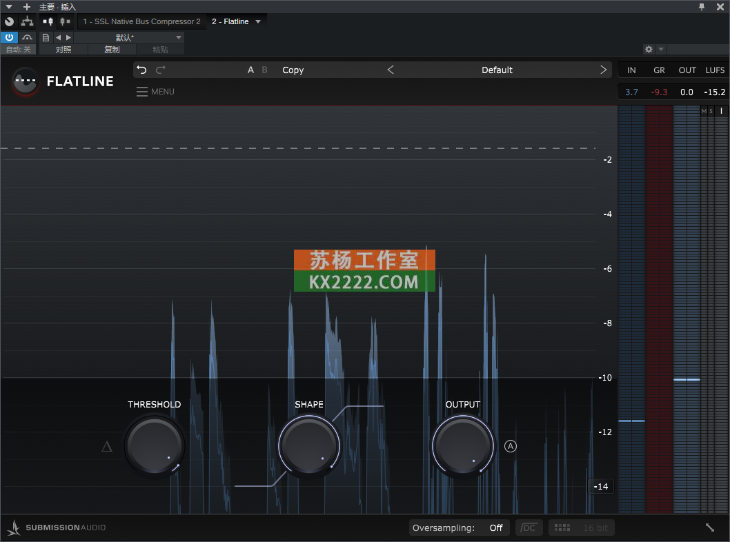Toggle automation mode 自动: 关
The width and height of the screenshot is (730, 542).
click(x=18, y=50)
